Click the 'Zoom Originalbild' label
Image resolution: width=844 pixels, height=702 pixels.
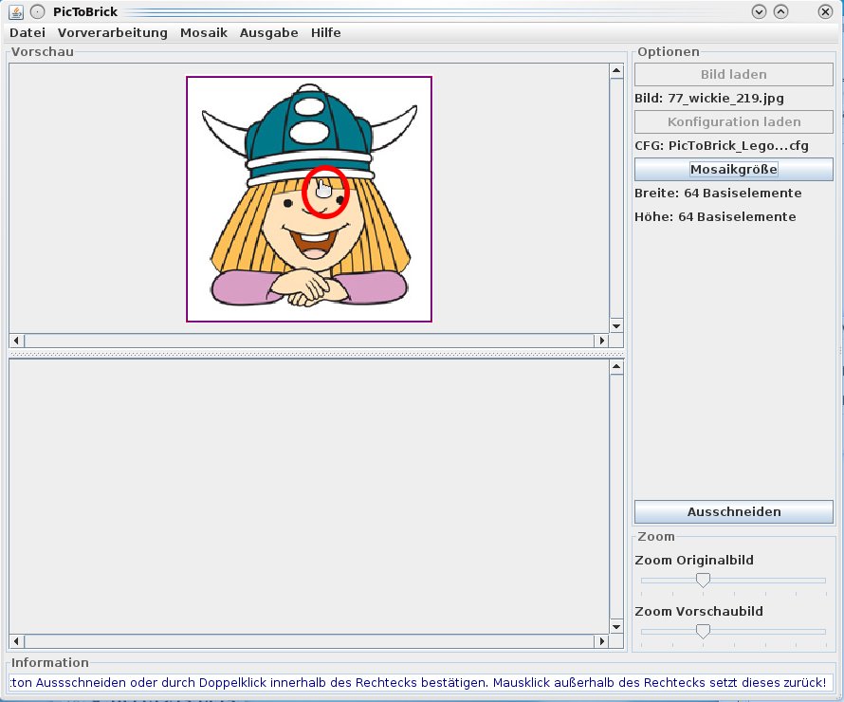pos(694,560)
